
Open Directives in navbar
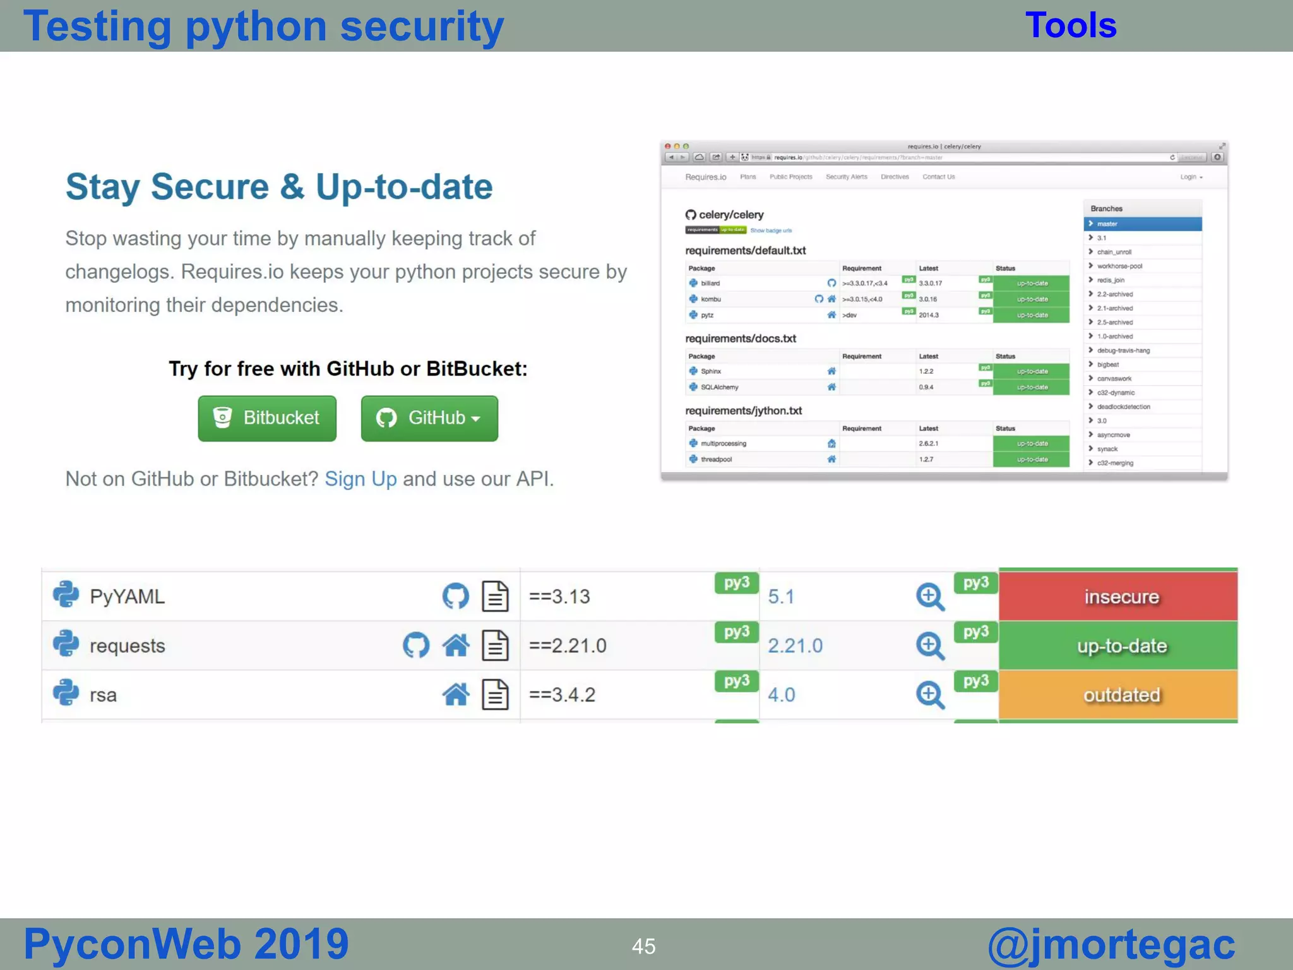coord(895,177)
